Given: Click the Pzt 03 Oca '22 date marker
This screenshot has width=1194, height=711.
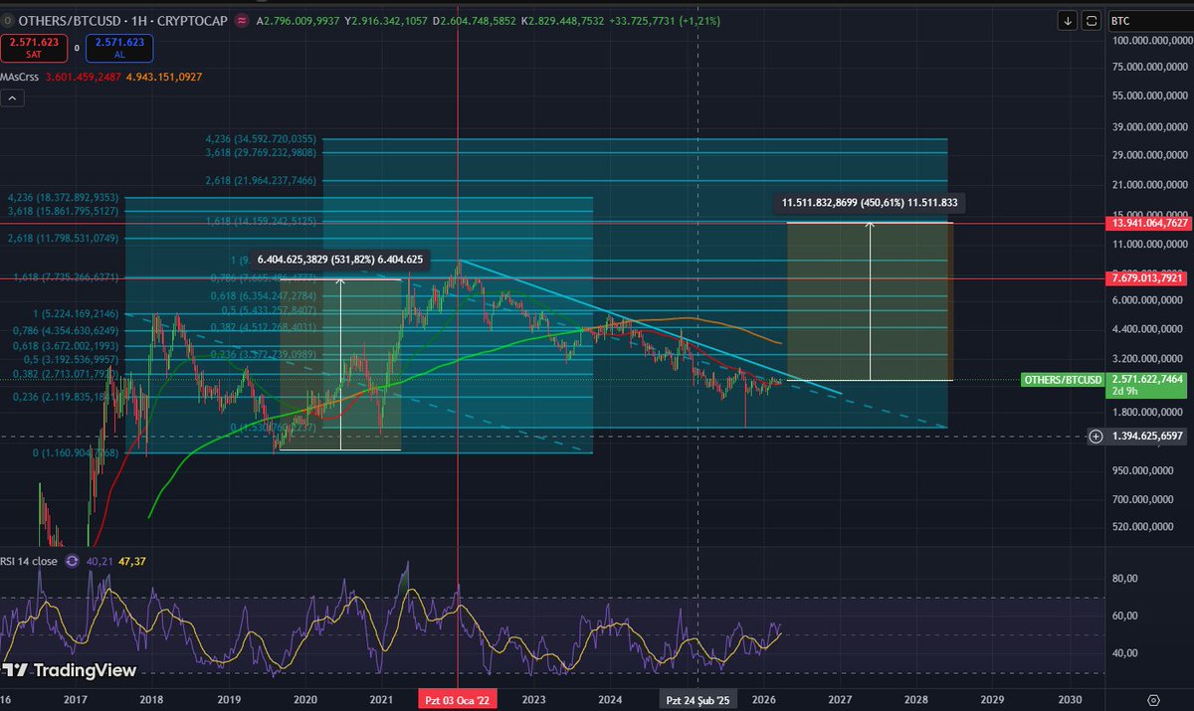Looking at the screenshot, I should click(458, 699).
